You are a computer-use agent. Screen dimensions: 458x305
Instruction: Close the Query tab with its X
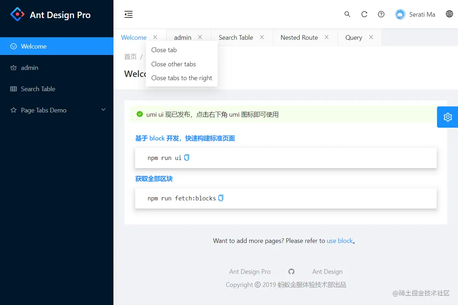click(x=371, y=37)
